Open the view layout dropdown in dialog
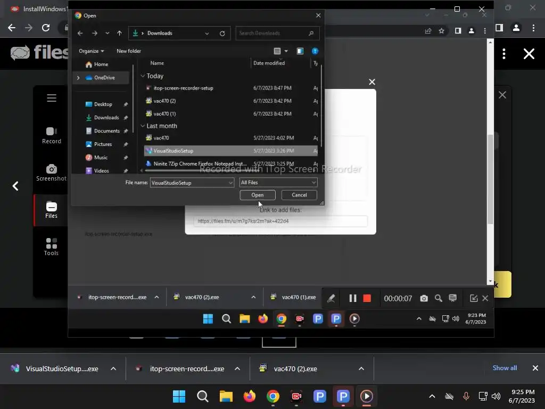 click(286, 51)
